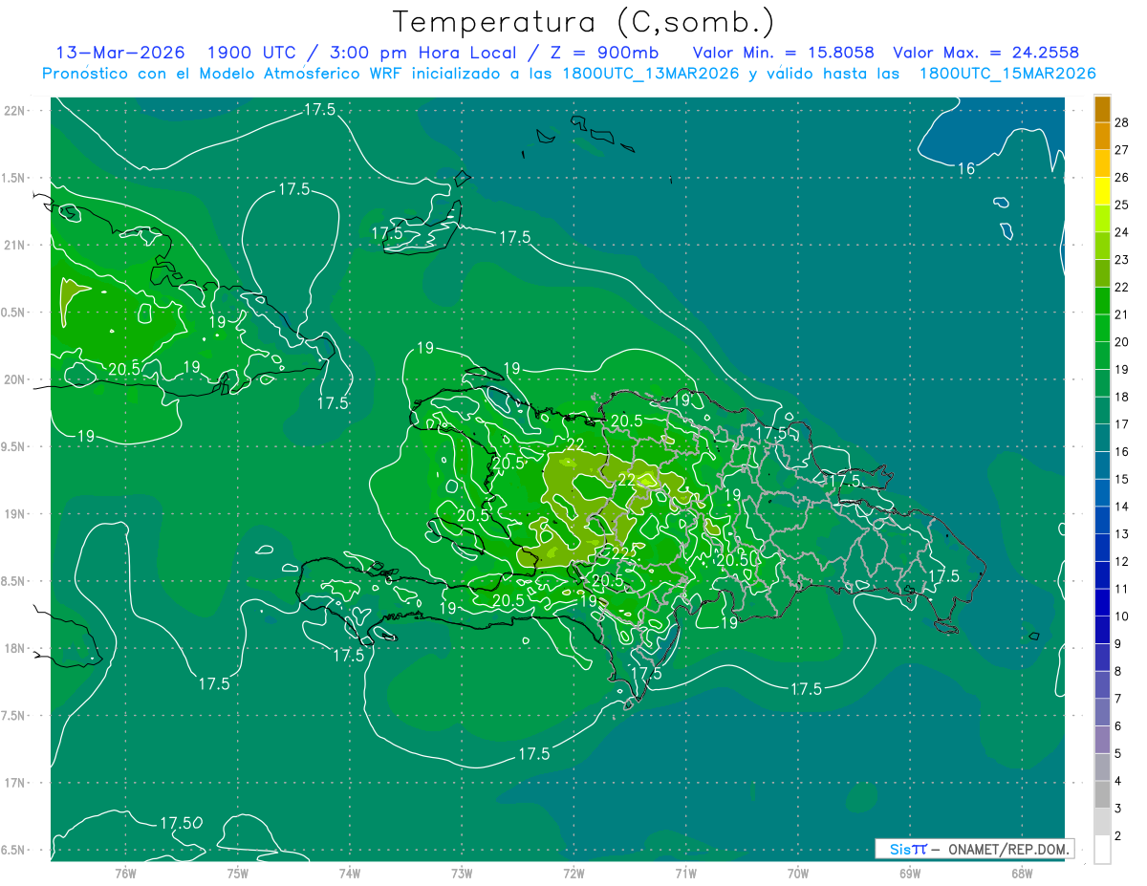Image resolution: width=1147 pixels, height=886 pixels.
Task: Click "1800UTC_15MAR2026" valid-until time text
Action: [1006, 74]
